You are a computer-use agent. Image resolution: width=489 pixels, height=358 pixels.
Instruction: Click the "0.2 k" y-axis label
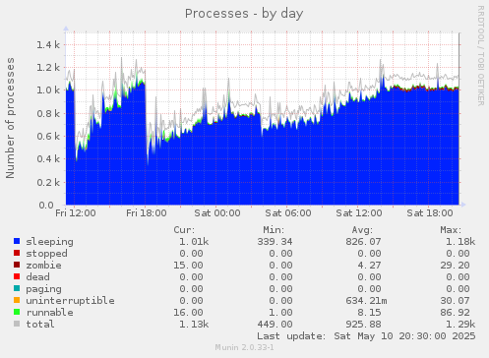click(48, 183)
